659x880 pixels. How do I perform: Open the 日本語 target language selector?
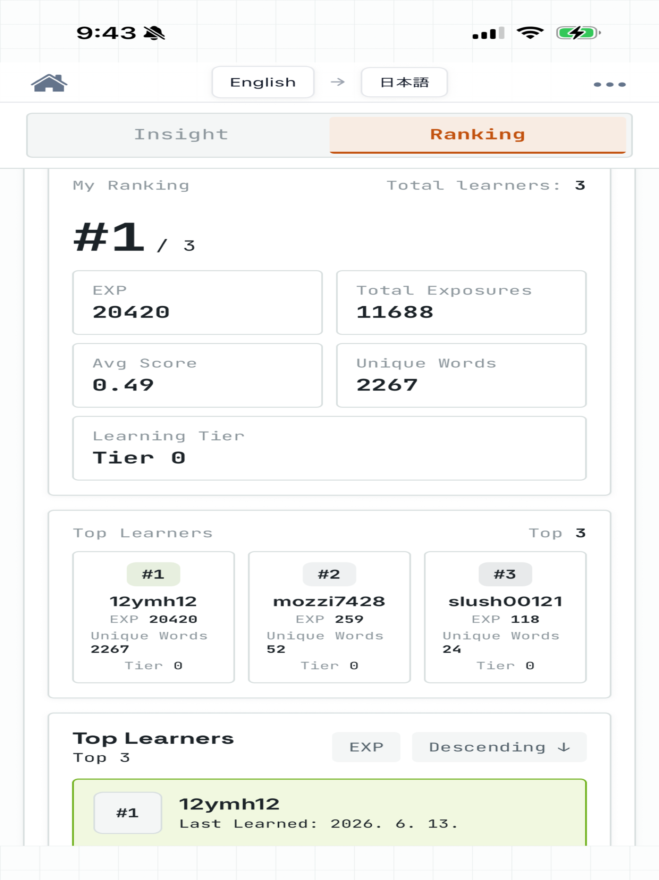tap(404, 82)
